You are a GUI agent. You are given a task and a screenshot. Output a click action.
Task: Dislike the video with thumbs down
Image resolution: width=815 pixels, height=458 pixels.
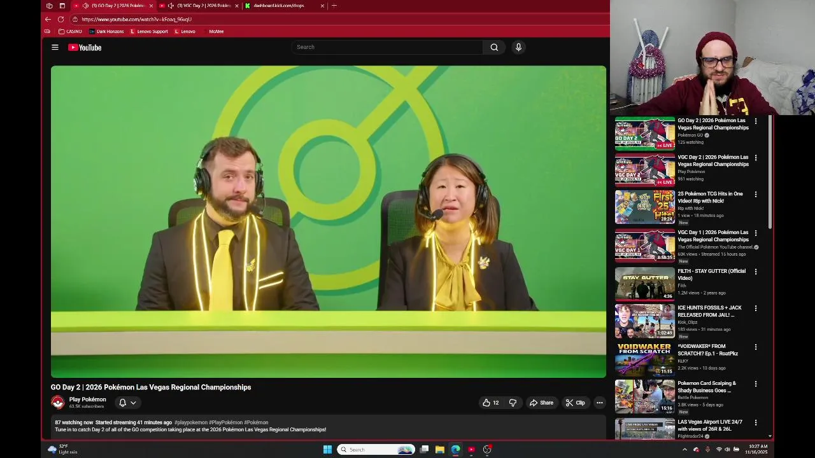coord(513,403)
